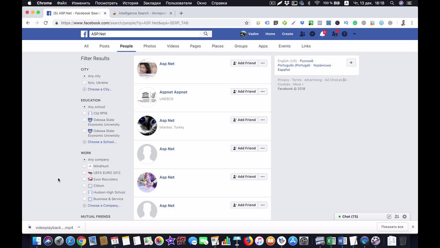This screenshot has width=440, height=248.
Task: Select the Kyiv, Ukraine city filter
Action: [85, 83]
